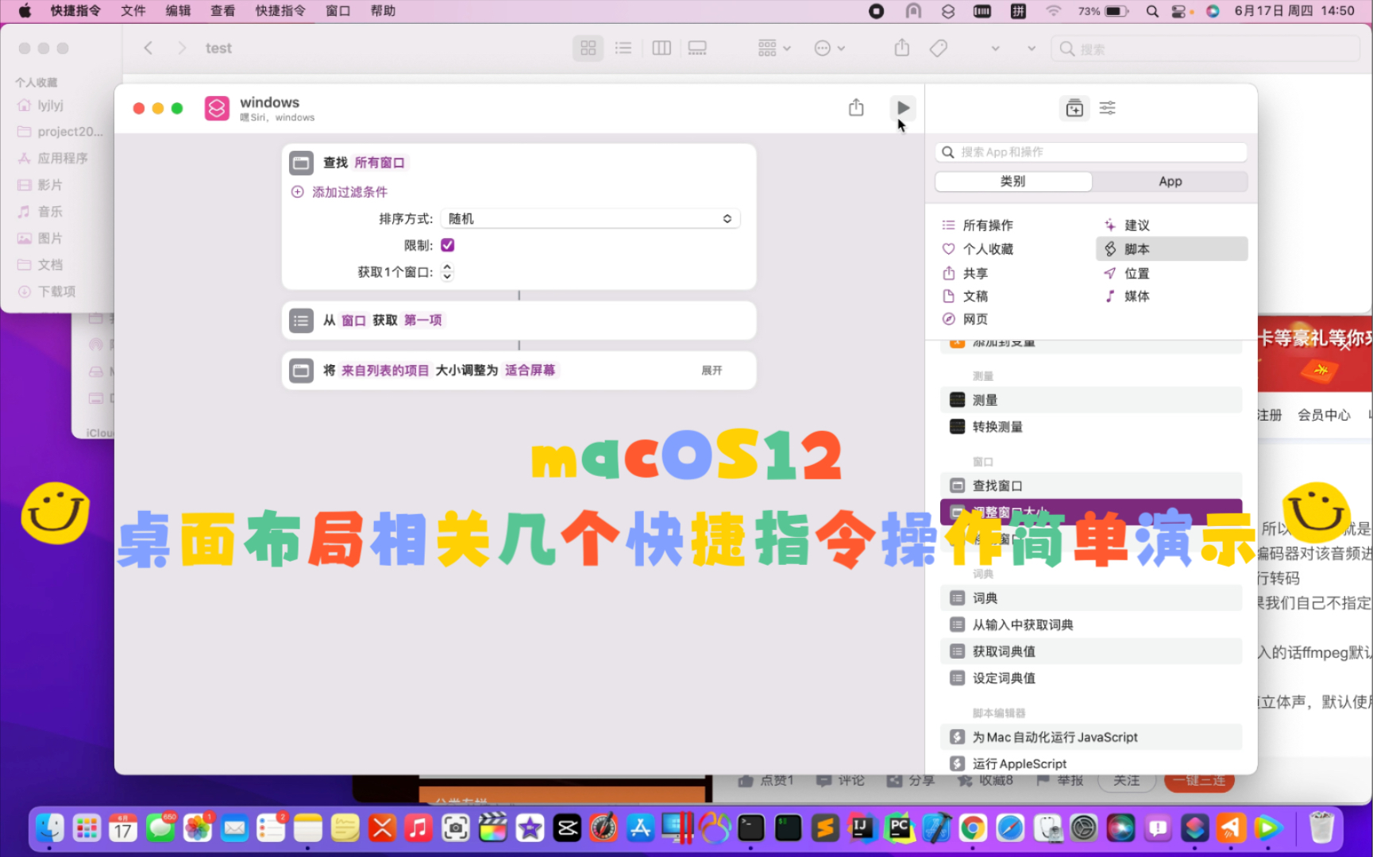Switch Finder to list view
The height and width of the screenshot is (857, 1373).
click(623, 48)
